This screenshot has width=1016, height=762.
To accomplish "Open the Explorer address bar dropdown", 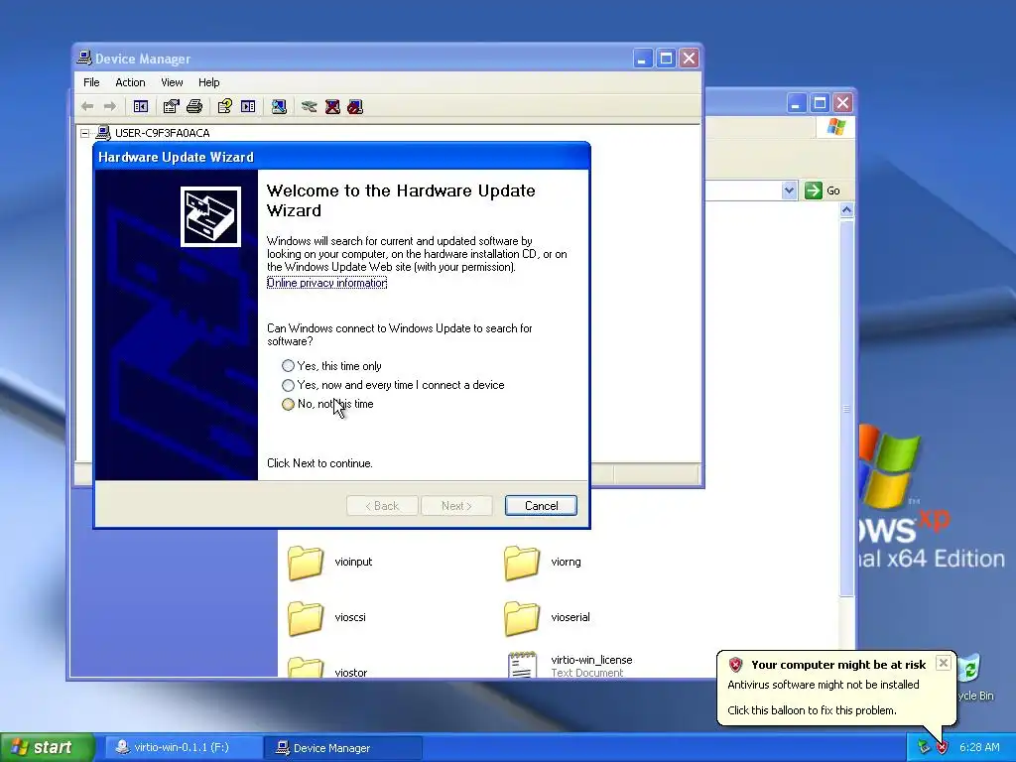I will [x=789, y=190].
